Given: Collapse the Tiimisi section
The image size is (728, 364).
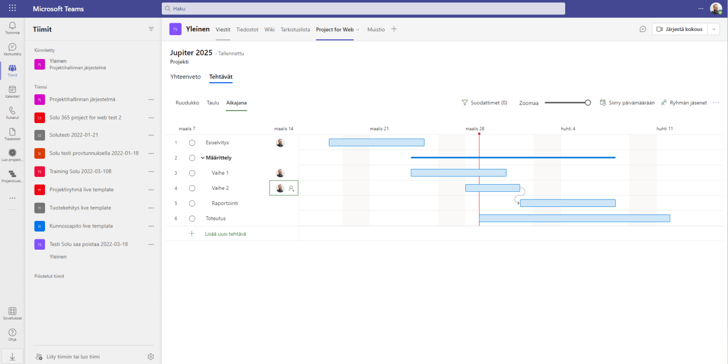Looking at the screenshot, I should click(x=41, y=87).
